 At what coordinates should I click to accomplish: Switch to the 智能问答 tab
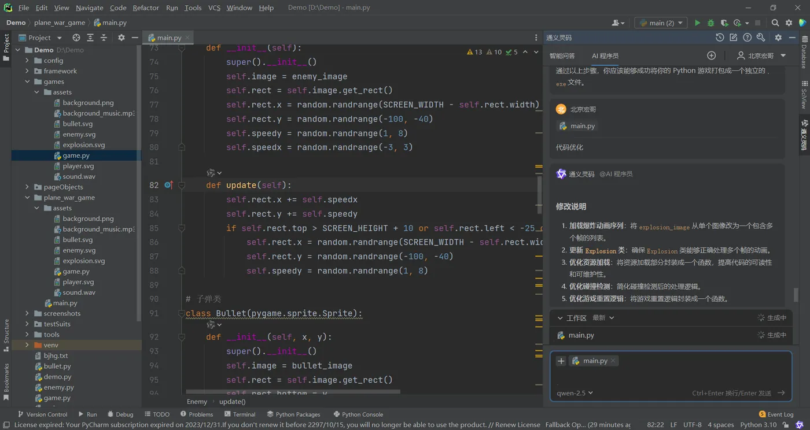[562, 56]
